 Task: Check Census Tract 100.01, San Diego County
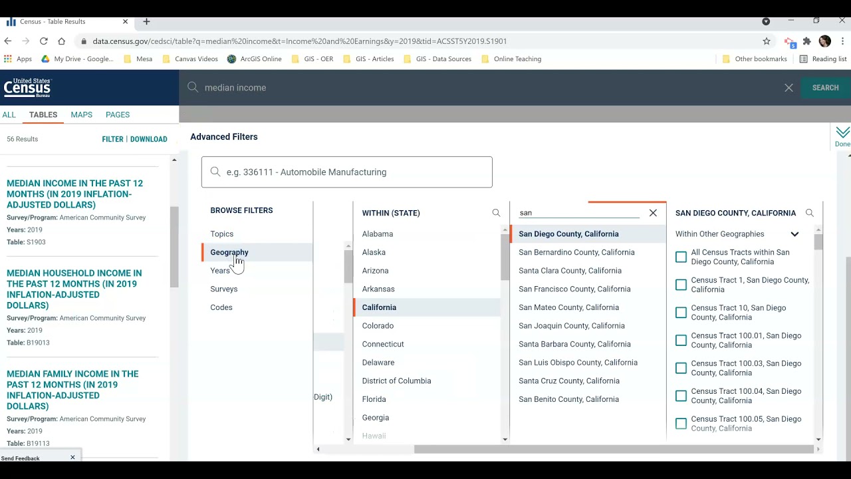681,341
